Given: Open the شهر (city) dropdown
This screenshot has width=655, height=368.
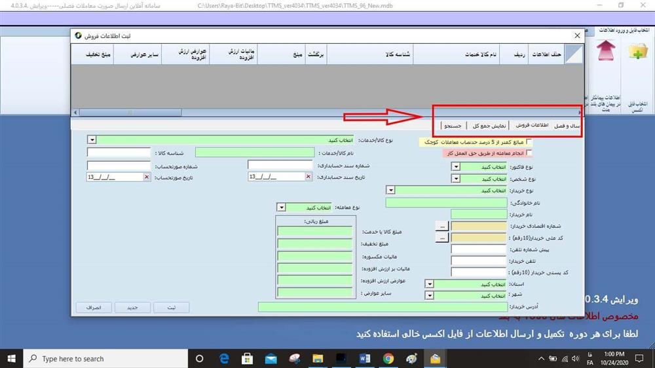Looking at the screenshot, I should click(430, 296).
